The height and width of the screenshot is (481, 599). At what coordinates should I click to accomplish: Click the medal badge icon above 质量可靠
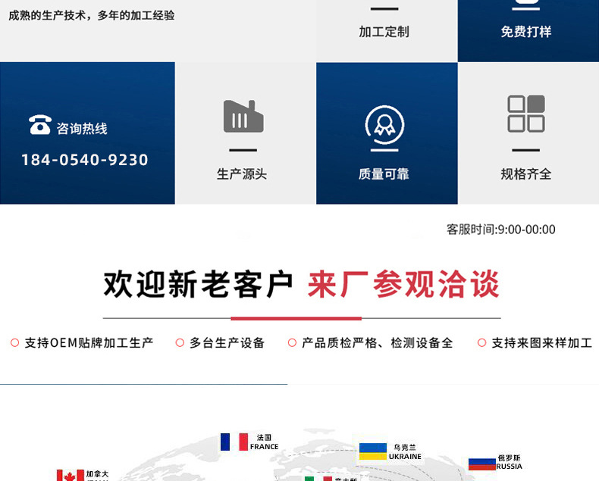click(384, 125)
